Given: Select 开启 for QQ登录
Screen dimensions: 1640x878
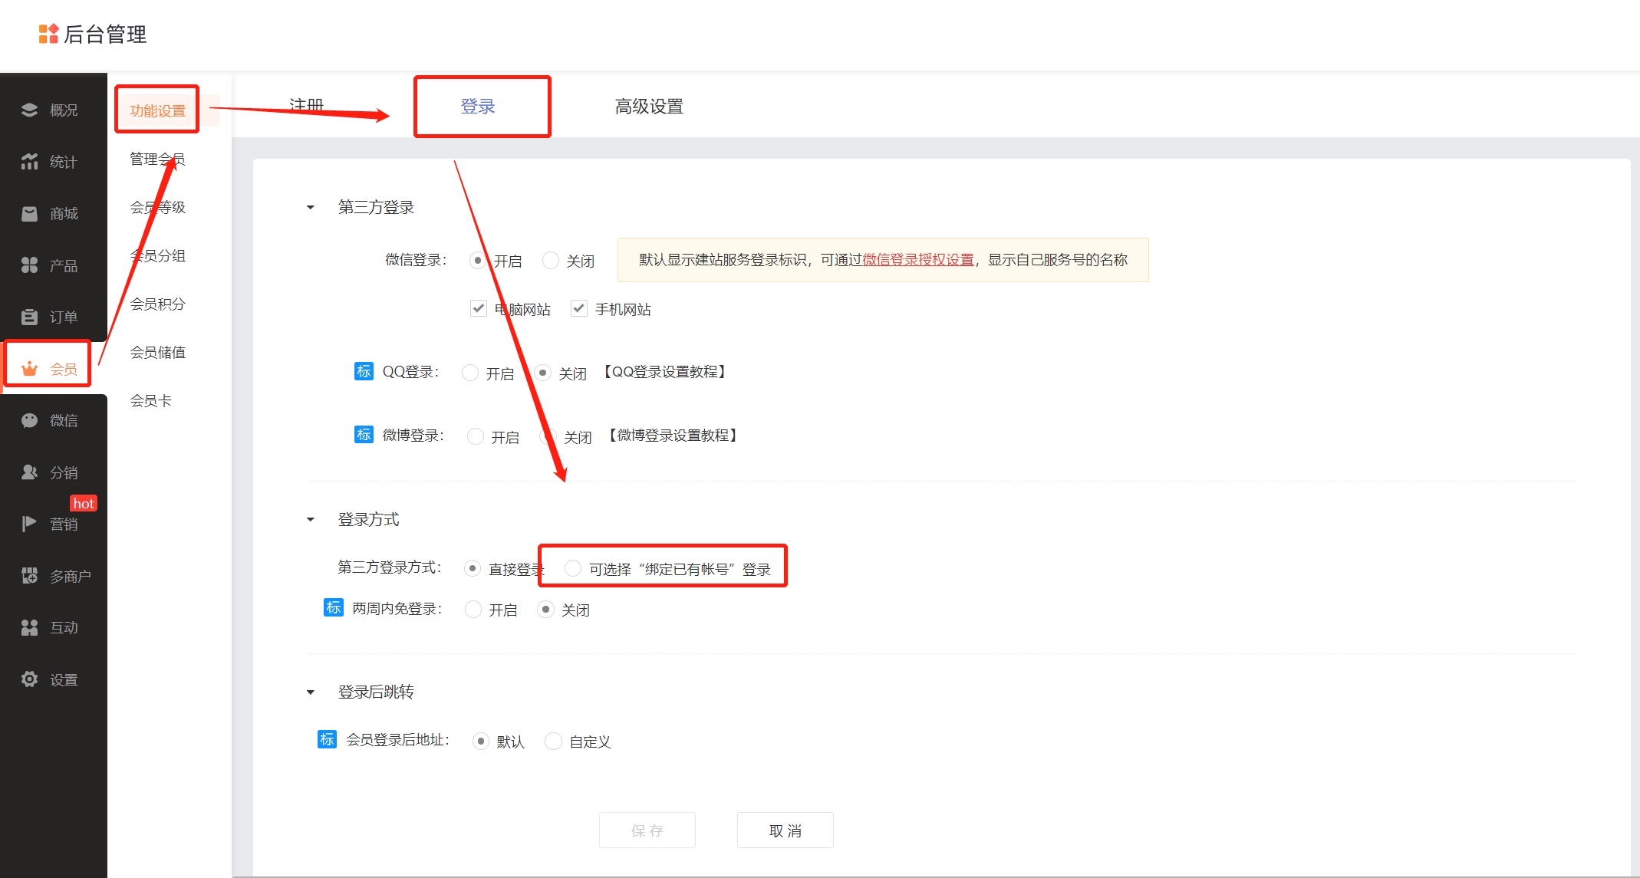Looking at the screenshot, I should tap(470, 373).
